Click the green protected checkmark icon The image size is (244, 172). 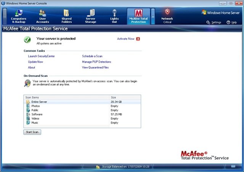coord(27,40)
